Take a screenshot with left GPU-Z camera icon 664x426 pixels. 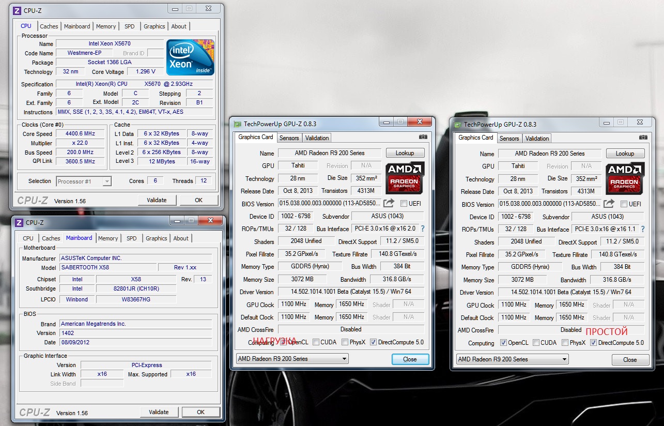423,137
